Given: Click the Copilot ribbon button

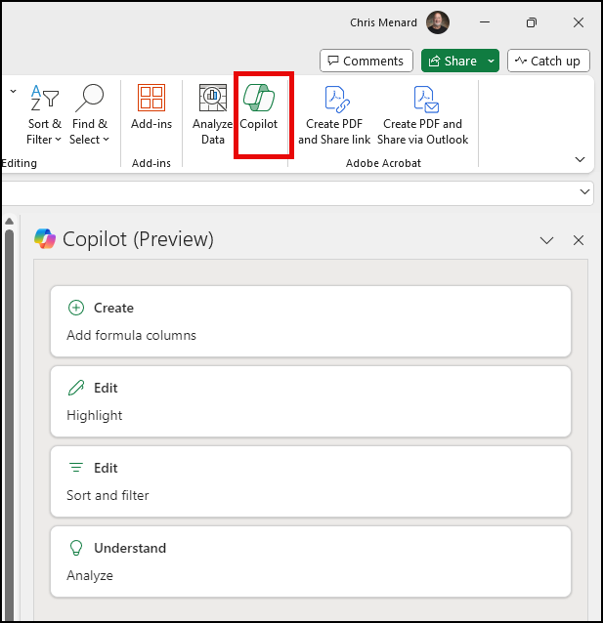Looking at the screenshot, I should [259, 107].
